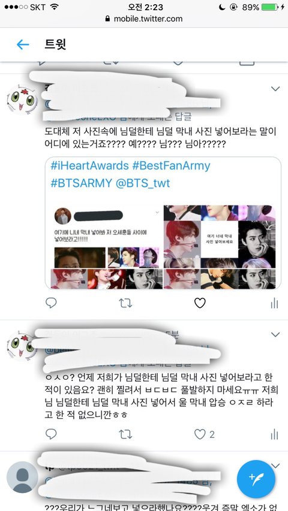Tap the compose tweet feather button

[x=256, y=479]
